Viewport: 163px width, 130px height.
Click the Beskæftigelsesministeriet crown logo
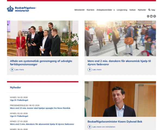(10, 9)
